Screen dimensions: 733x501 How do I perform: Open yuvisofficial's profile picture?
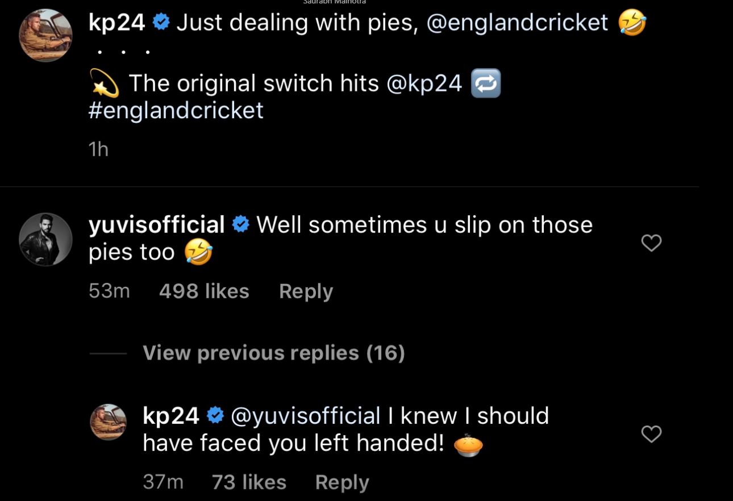(45, 240)
